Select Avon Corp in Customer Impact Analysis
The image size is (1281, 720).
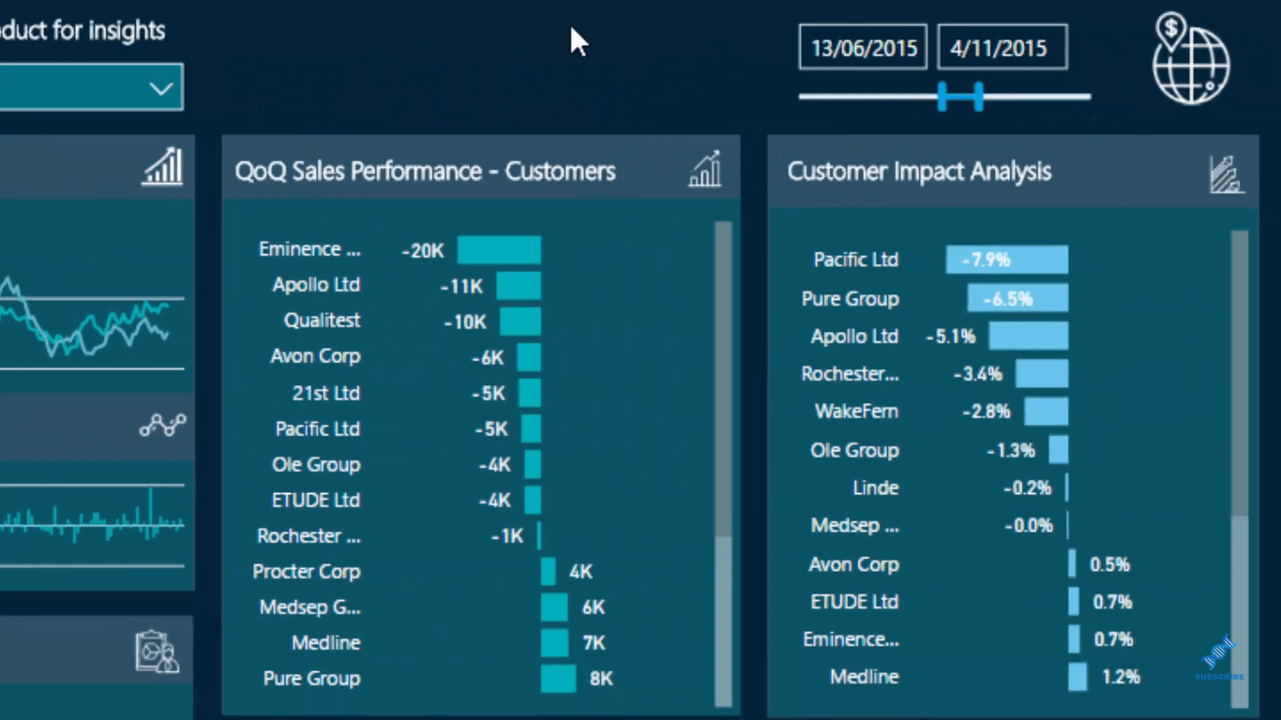coord(853,564)
